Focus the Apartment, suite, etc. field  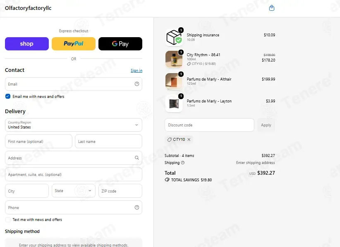[74, 174]
